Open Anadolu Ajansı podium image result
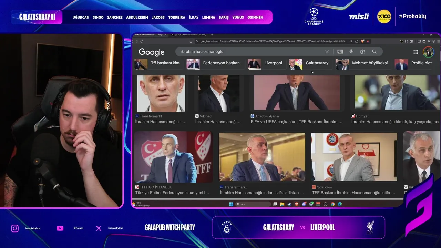 tap(297, 93)
